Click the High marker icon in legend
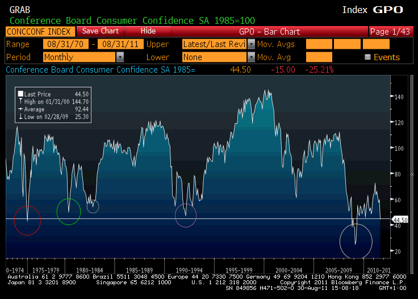Viewport: 418px width, 299px height. [x=21, y=101]
